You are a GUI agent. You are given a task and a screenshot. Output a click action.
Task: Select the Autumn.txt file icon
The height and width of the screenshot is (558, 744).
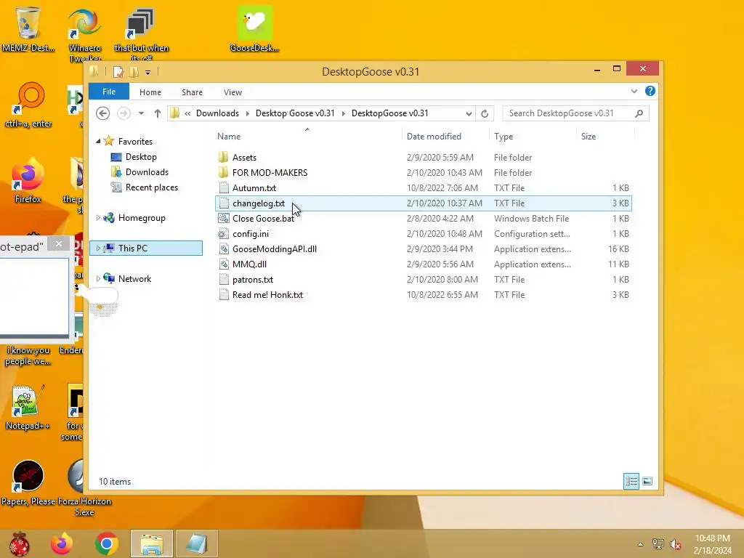pyautogui.click(x=224, y=188)
